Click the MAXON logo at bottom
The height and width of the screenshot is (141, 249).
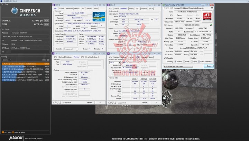(x=16, y=138)
